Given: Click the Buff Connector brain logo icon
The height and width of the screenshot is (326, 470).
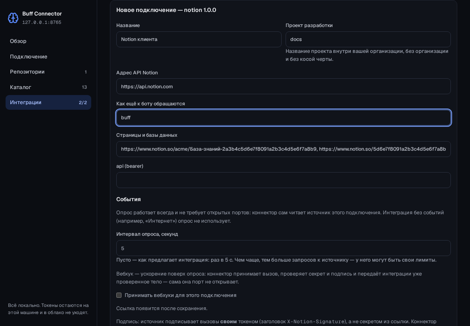Looking at the screenshot, I should tap(13, 18).
